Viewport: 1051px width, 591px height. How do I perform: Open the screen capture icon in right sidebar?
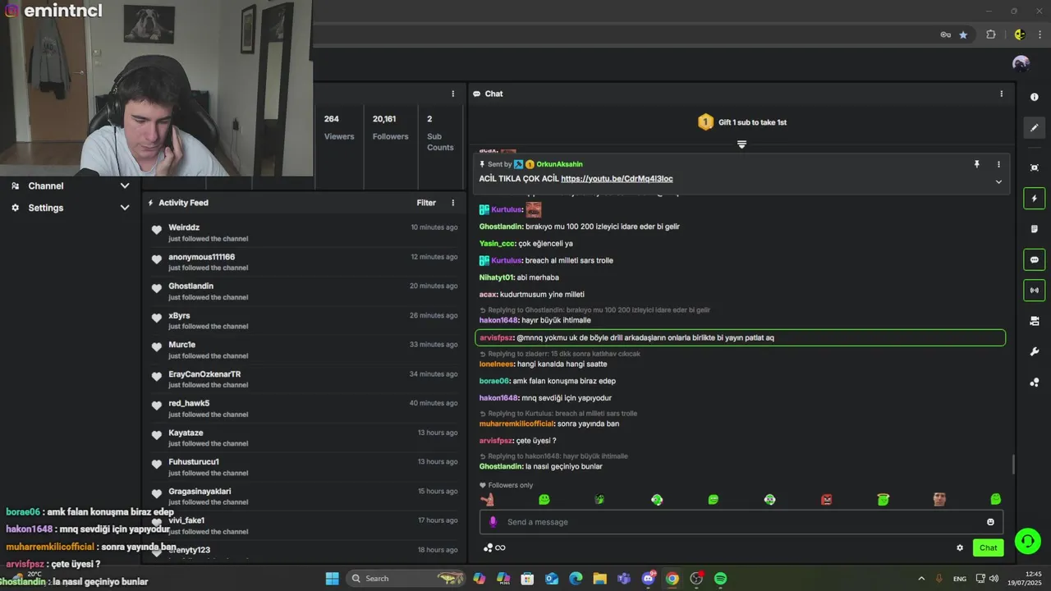pyautogui.click(x=1034, y=167)
